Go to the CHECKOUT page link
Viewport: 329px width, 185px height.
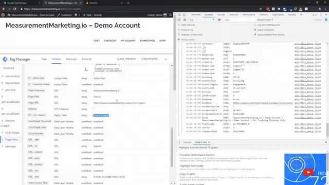pos(110,41)
